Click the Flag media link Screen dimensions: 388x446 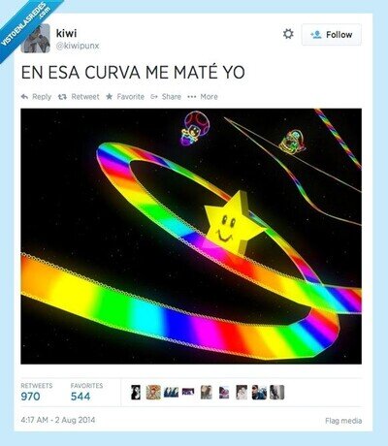343,421
